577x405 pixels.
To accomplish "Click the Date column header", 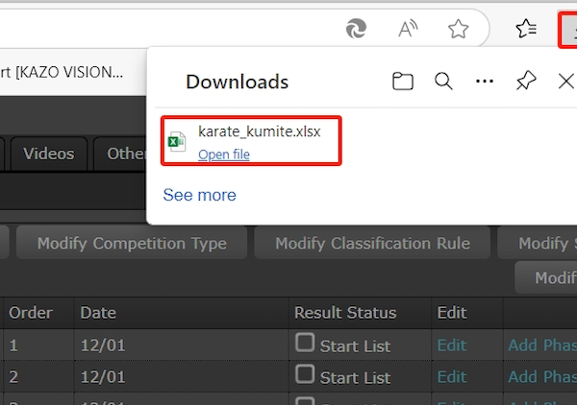I will coord(98,313).
